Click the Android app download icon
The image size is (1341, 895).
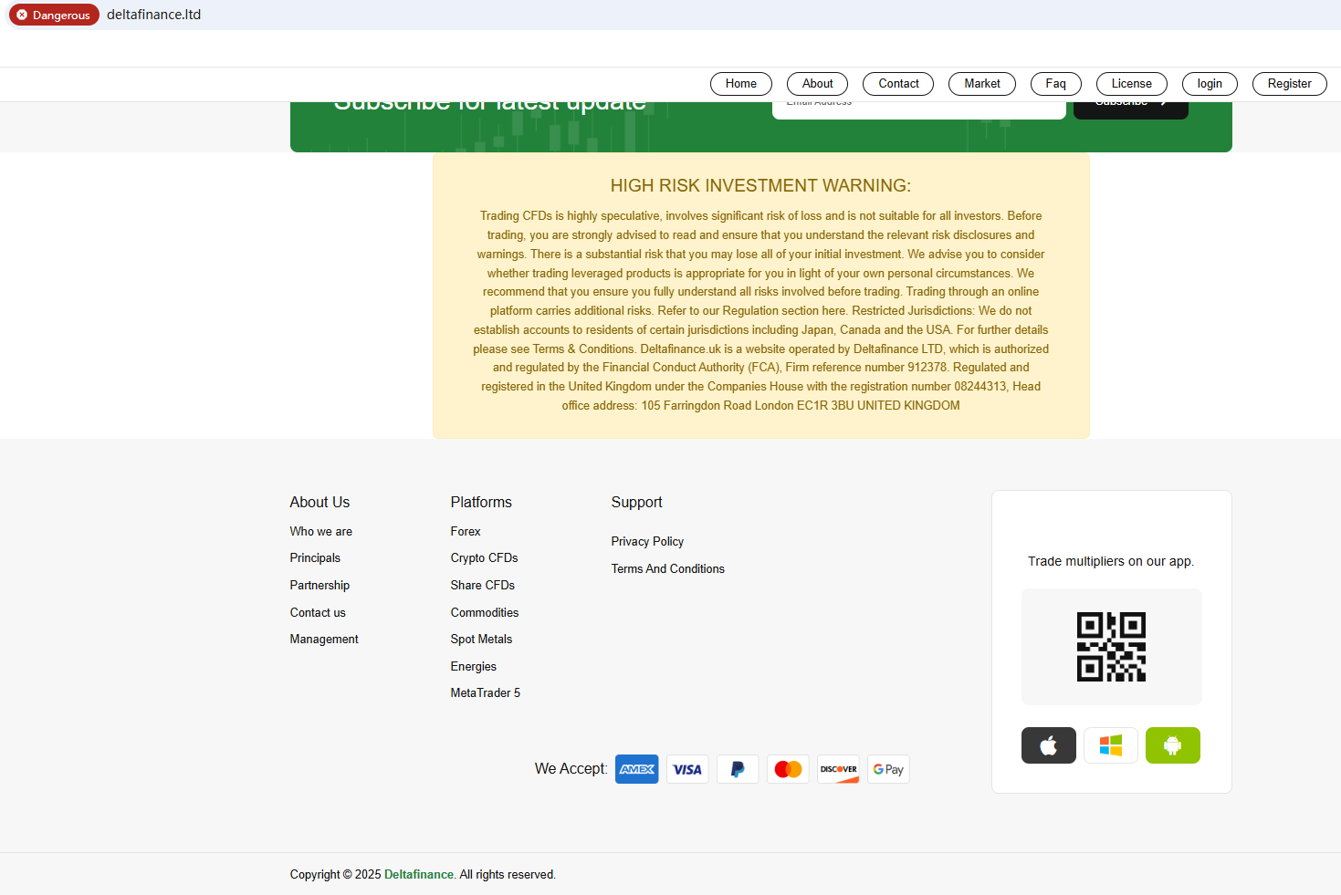1172,745
